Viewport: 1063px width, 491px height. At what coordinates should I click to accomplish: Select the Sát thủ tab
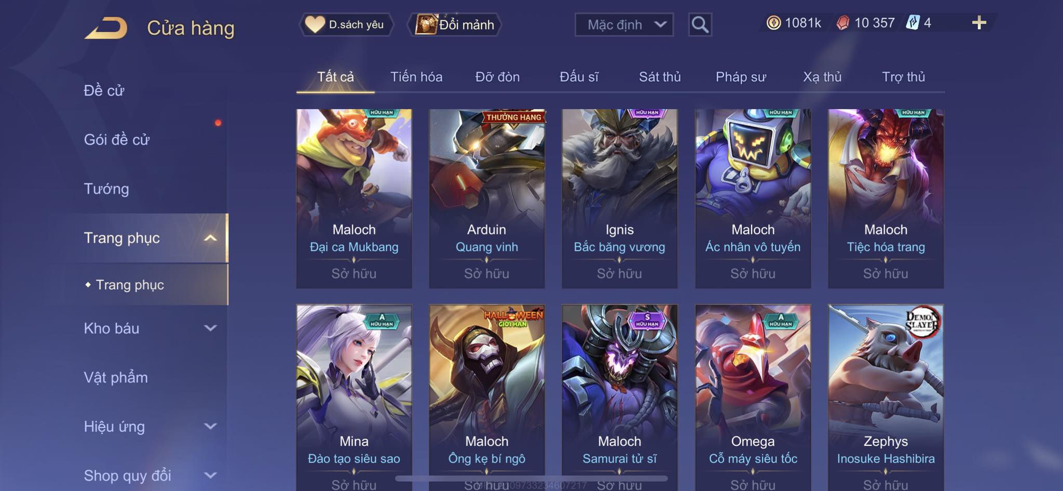pos(660,77)
